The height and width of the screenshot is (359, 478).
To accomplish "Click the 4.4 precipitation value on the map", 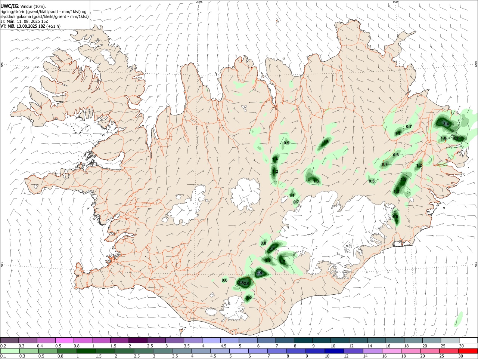I will pos(259,273).
